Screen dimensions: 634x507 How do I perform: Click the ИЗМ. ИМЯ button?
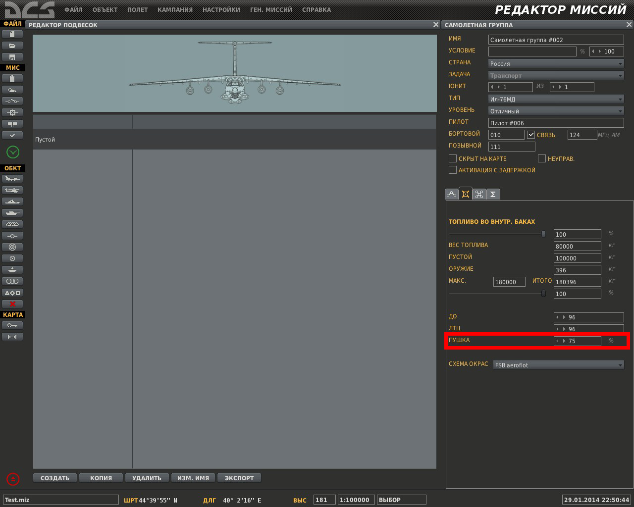click(x=193, y=478)
